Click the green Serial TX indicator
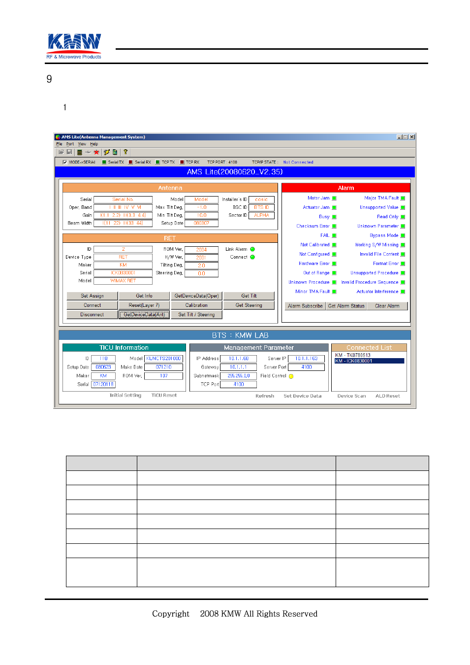 (x=104, y=162)
